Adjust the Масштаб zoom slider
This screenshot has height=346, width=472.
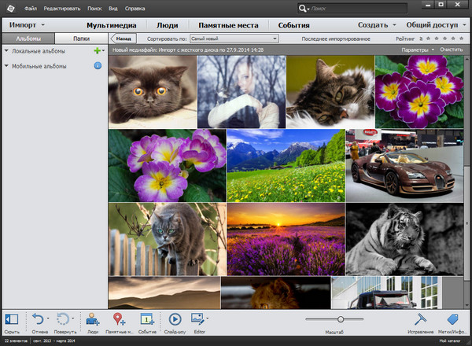pyautogui.click(x=341, y=319)
